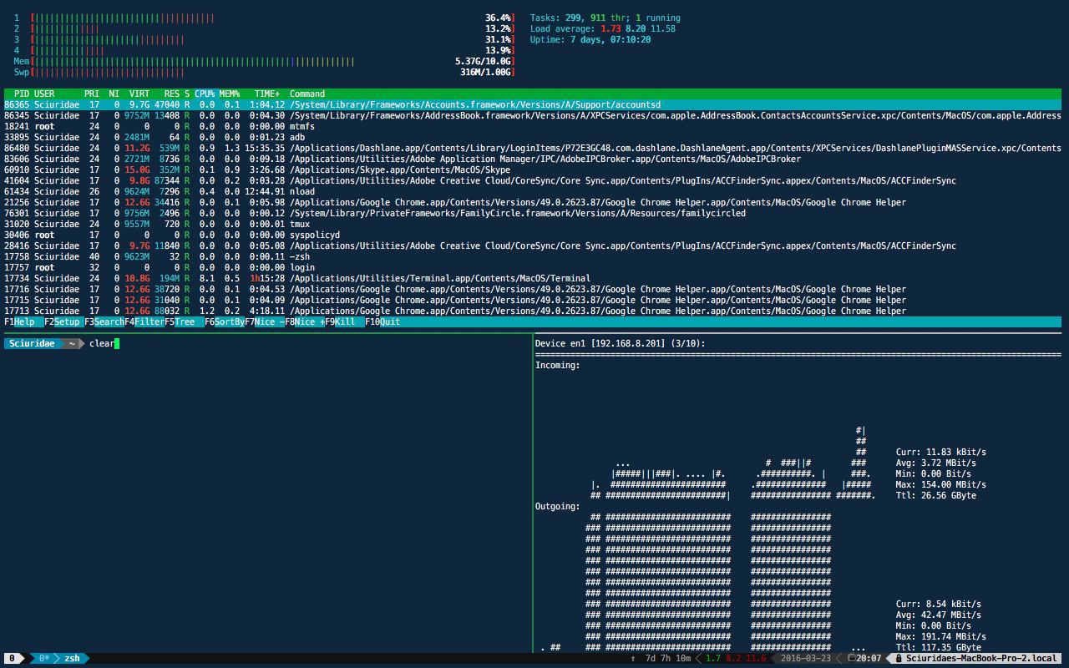Image resolution: width=1069 pixels, height=668 pixels.
Task: Activate F3 Search in htop footer
Action: click(x=104, y=321)
